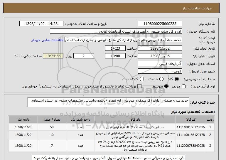The height and width of the screenshot is (160, 226).
Task: Click the استان محل تحویل field آذربایجان غربی
Action: (x=160, y=64)
